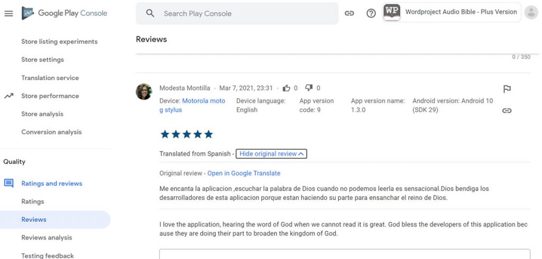Click the thumbs down icon on review

pos(309,88)
